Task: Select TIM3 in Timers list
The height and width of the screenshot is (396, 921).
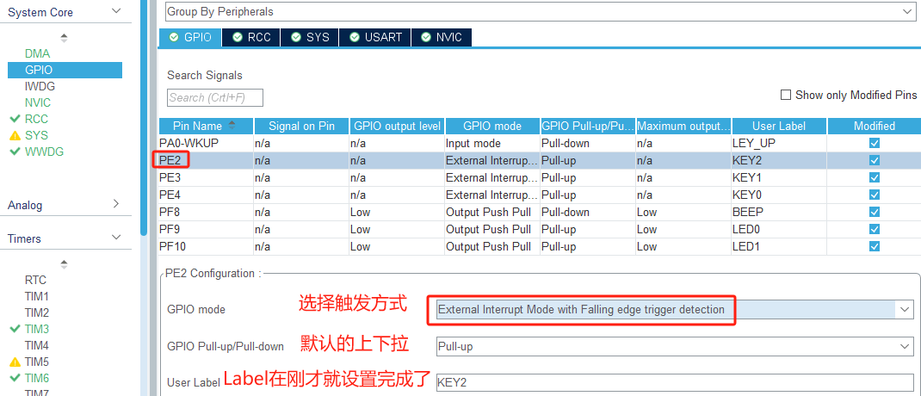Action: 36,329
